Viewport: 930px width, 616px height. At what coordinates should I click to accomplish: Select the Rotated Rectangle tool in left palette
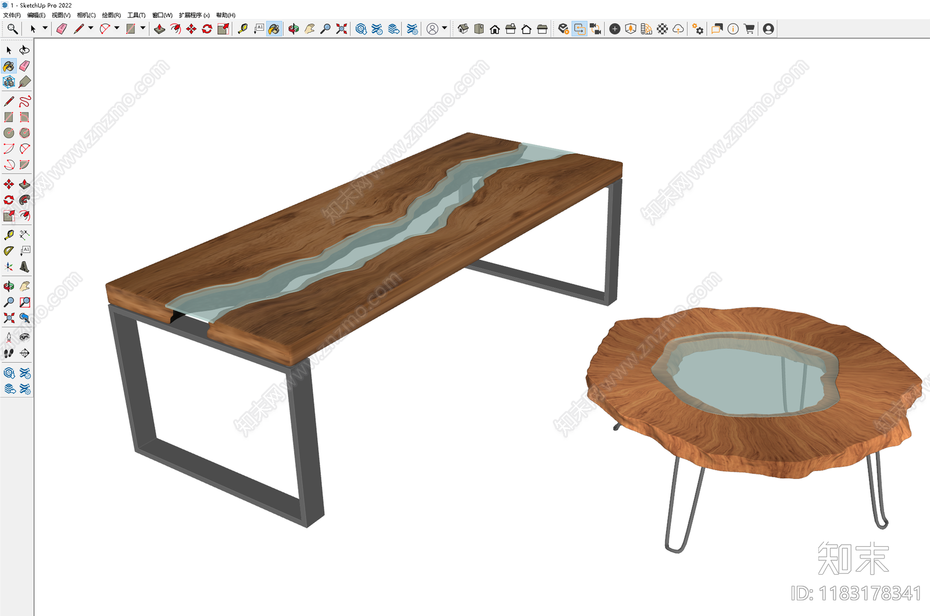click(24, 117)
